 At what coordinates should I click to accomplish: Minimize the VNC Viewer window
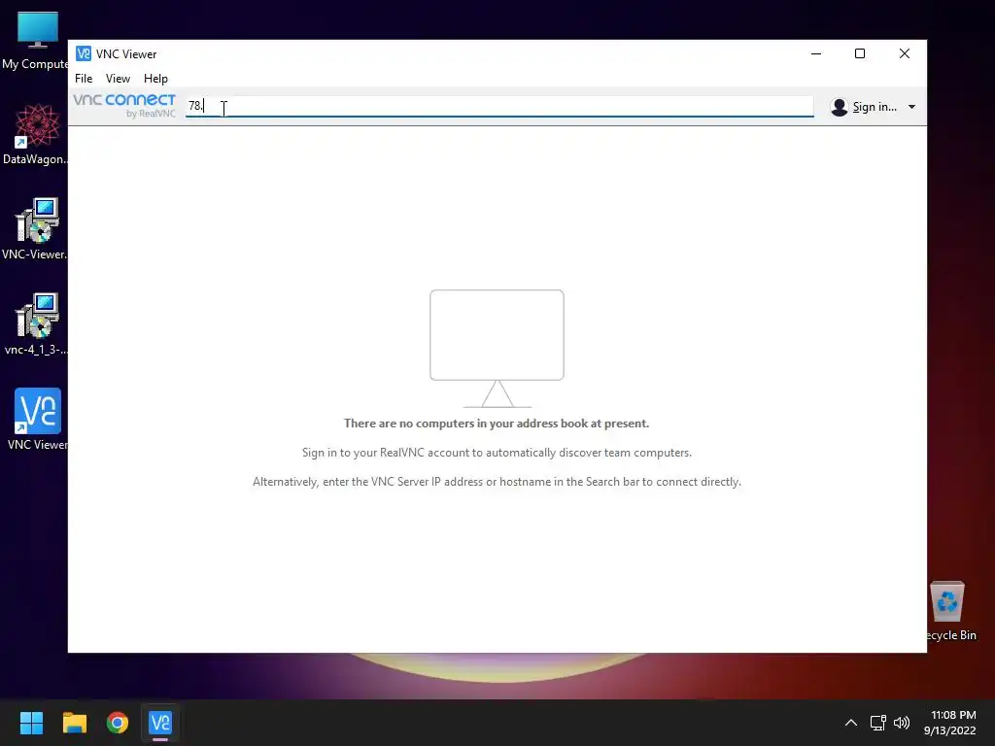click(x=816, y=54)
